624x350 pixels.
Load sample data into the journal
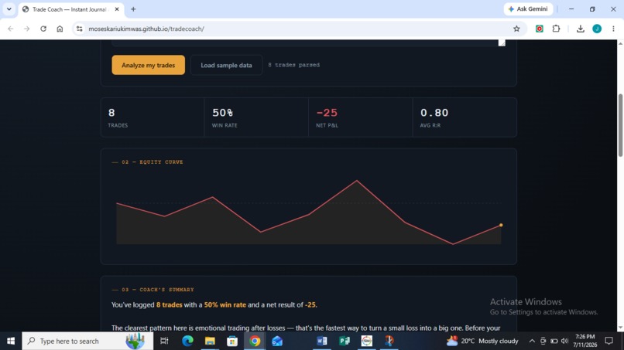[x=226, y=65]
